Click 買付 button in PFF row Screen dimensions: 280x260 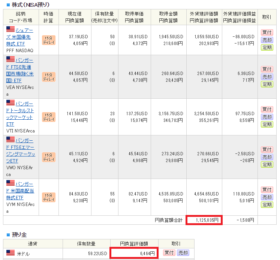coord(267,32)
